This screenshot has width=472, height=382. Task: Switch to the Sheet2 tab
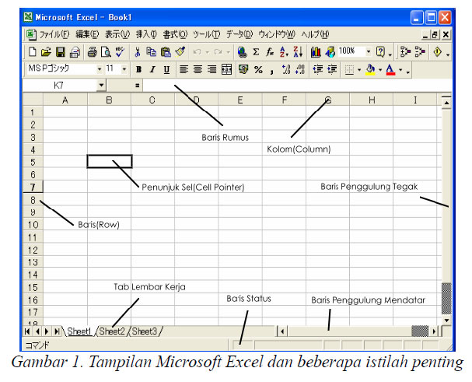(x=112, y=331)
